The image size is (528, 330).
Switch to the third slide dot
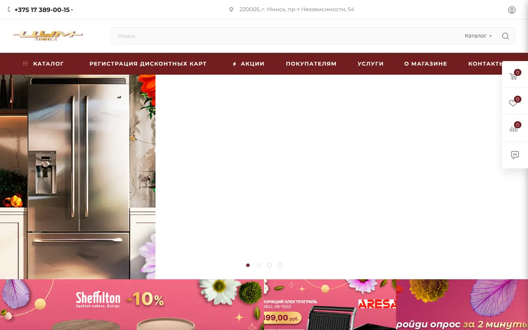click(x=269, y=265)
